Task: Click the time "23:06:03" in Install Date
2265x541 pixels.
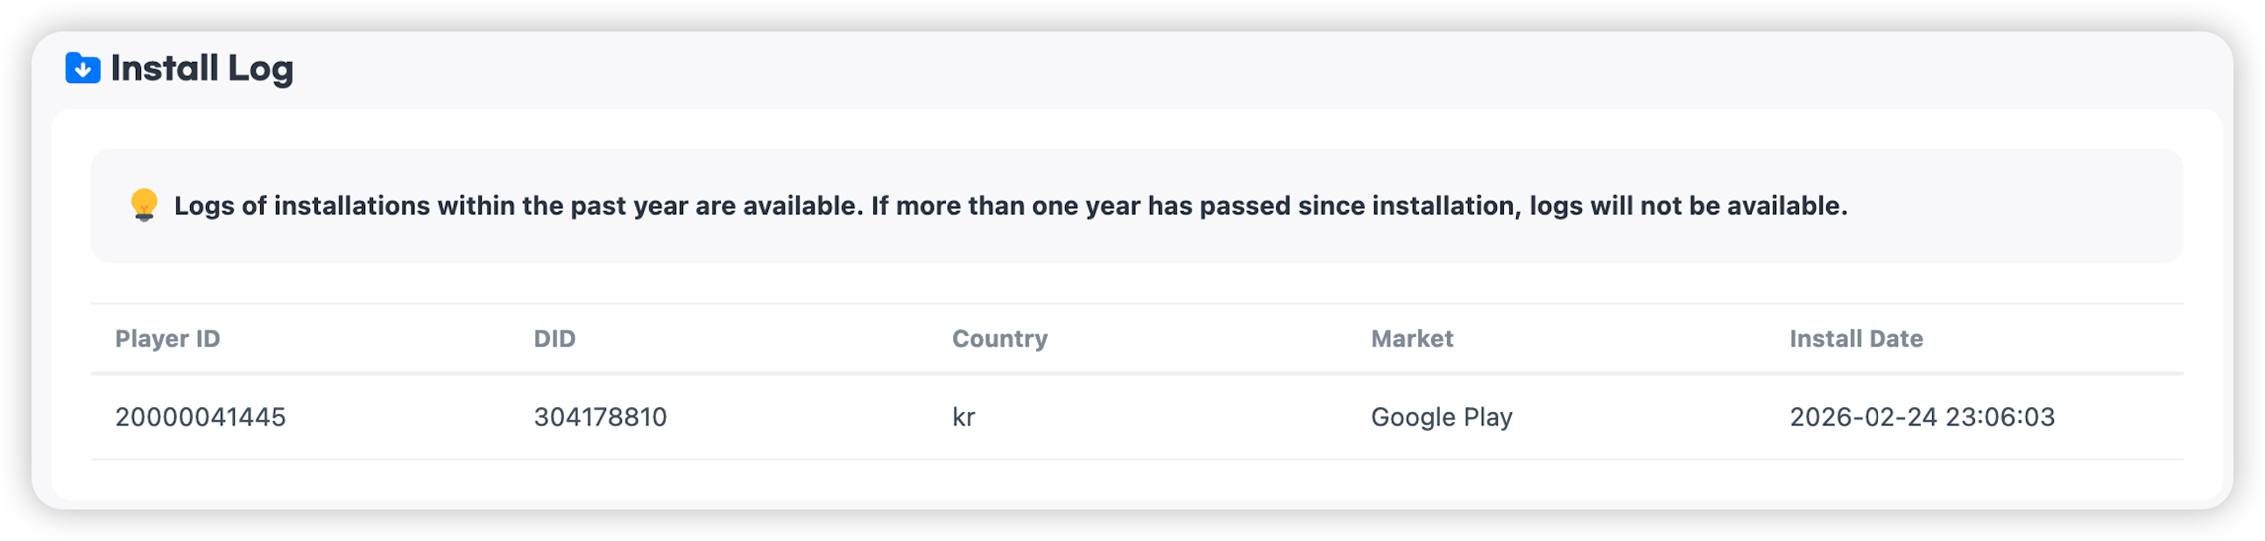Action: 2000,418
